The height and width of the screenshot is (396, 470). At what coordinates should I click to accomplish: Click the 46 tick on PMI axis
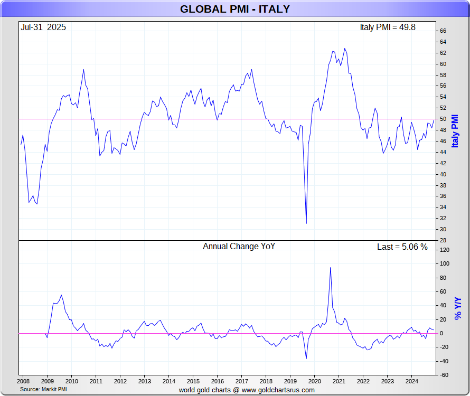tap(443, 141)
